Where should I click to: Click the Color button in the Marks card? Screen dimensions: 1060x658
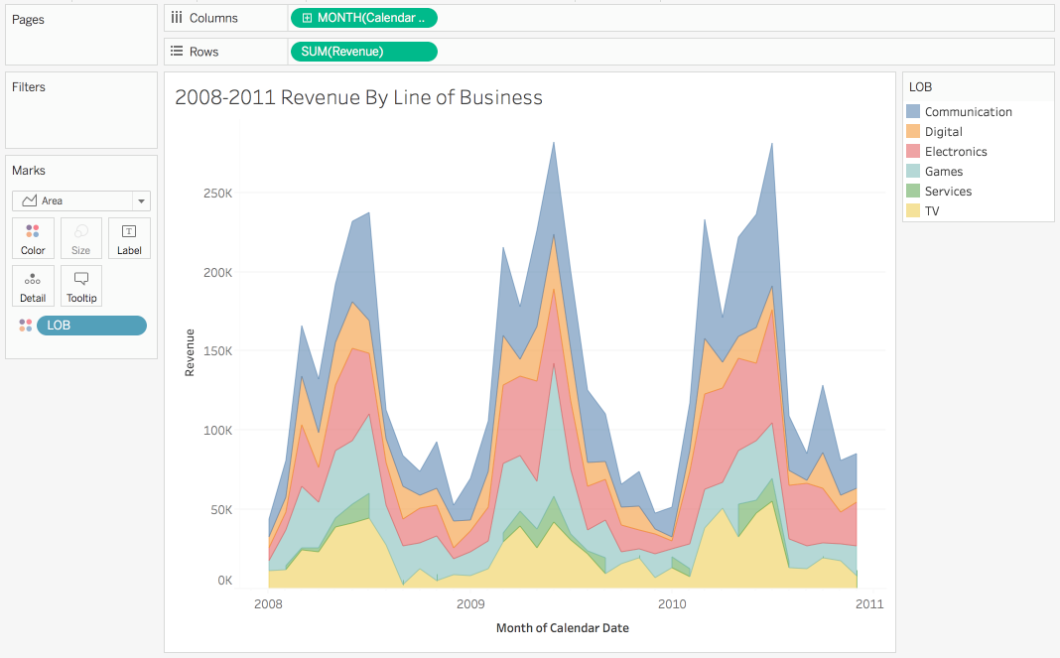(33, 238)
